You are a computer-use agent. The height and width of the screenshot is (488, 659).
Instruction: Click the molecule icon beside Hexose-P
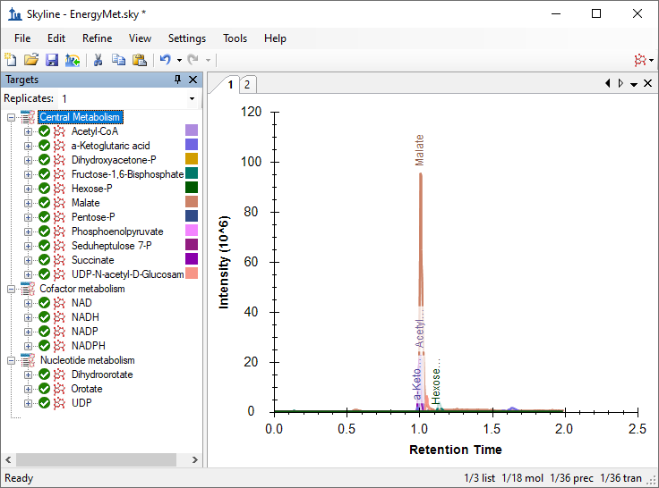[59, 189]
